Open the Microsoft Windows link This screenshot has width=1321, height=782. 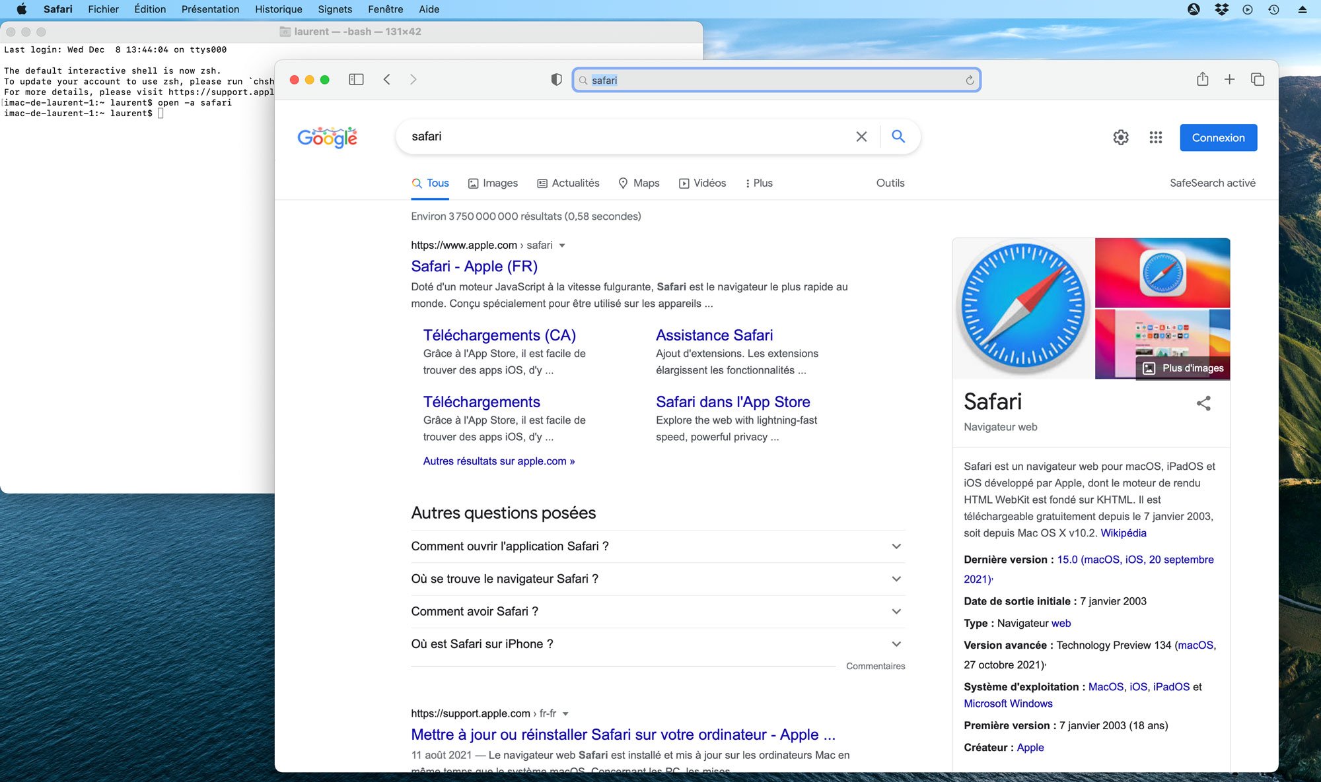pyautogui.click(x=1008, y=704)
